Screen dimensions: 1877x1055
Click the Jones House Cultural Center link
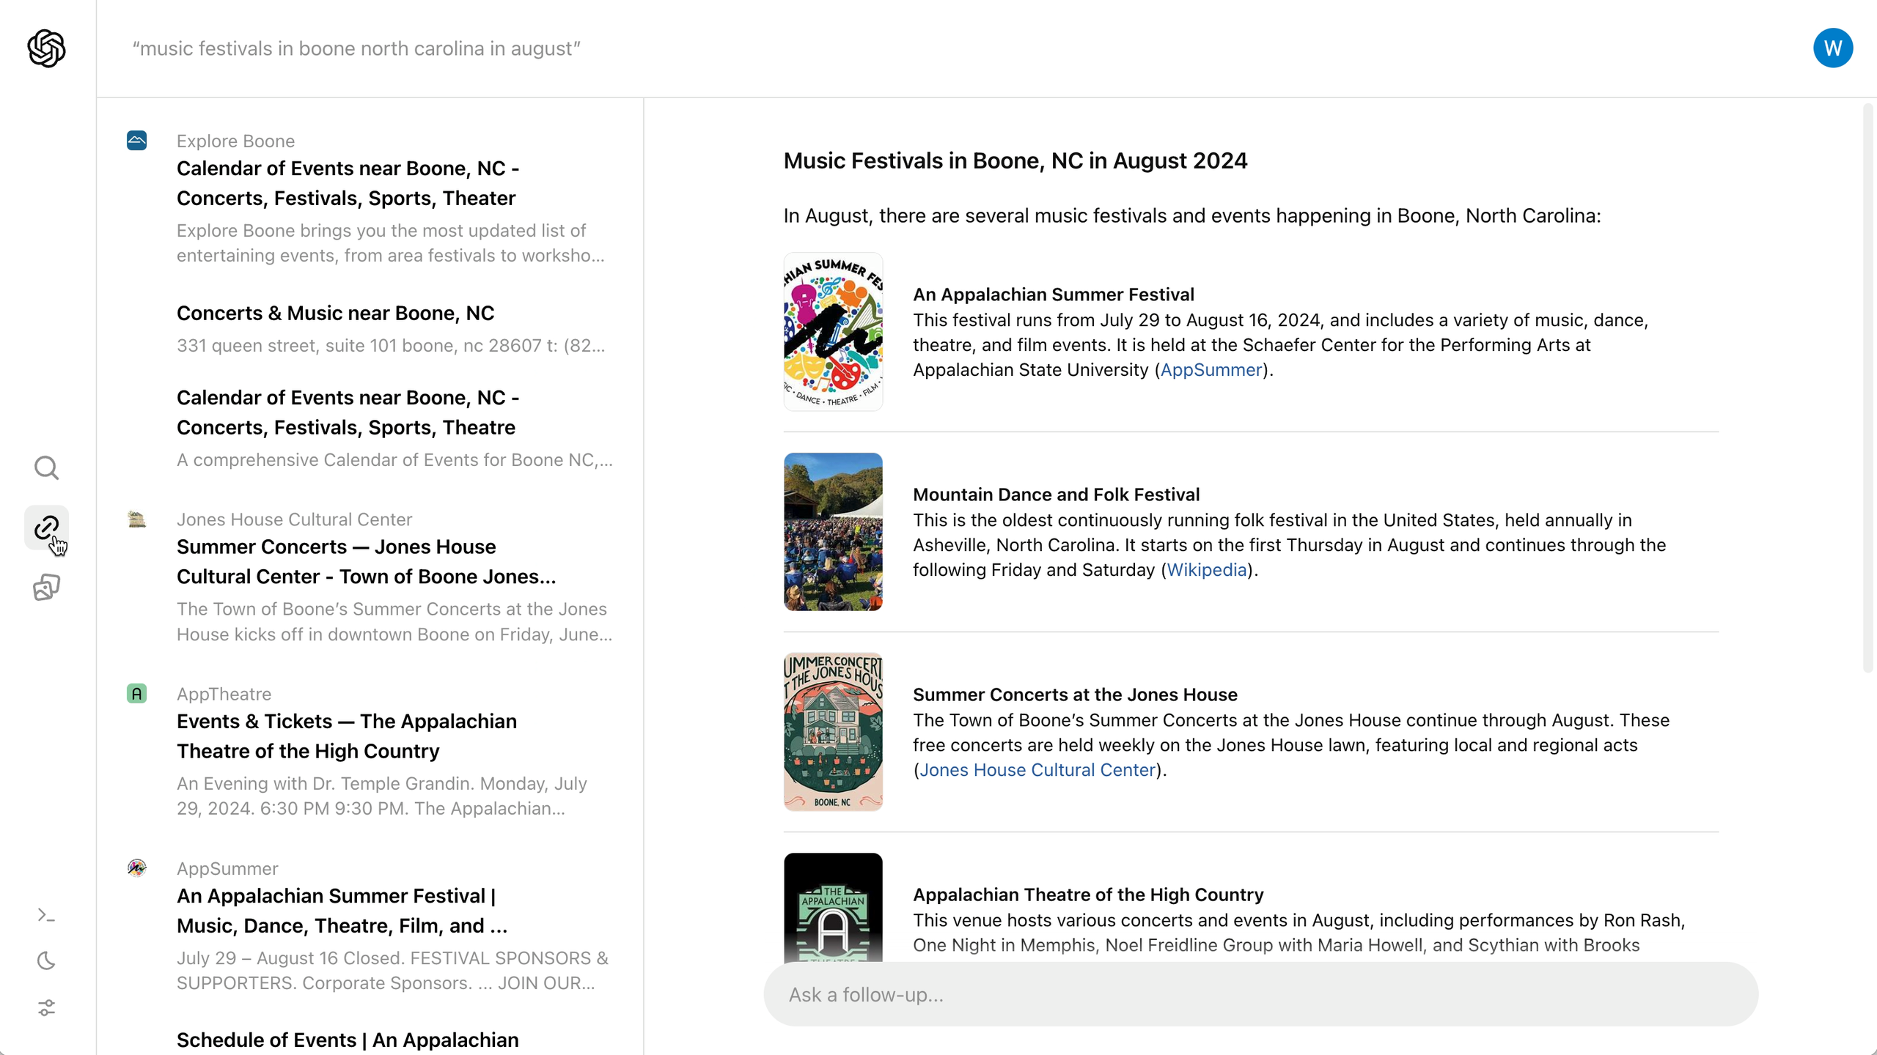(x=1037, y=769)
